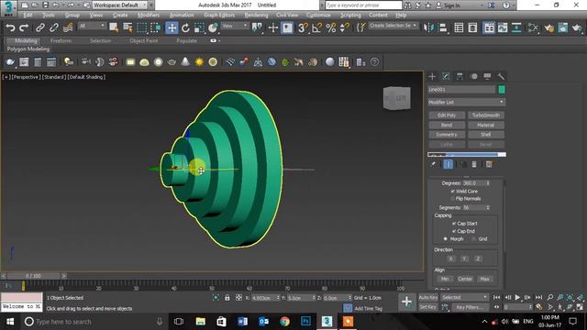Click the Mirror tool icon

428,27
